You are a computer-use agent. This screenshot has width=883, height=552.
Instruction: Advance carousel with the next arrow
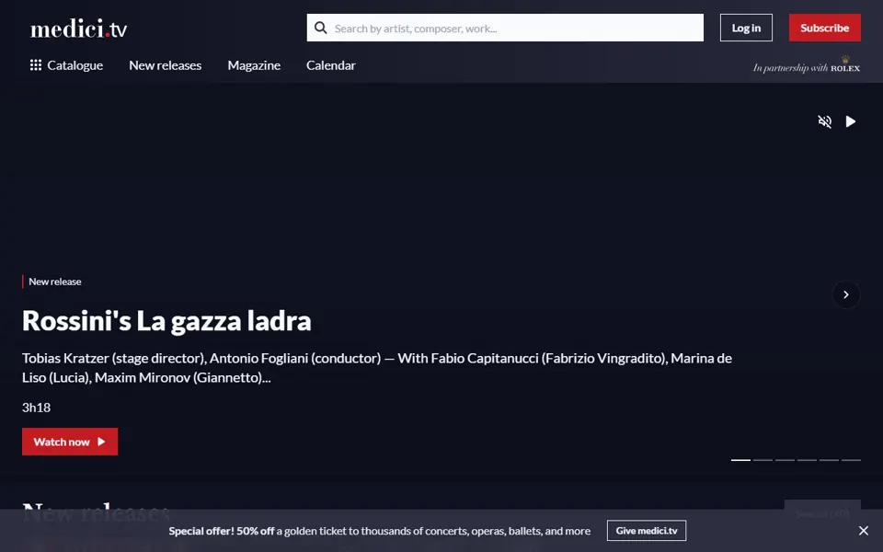click(x=846, y=294)
